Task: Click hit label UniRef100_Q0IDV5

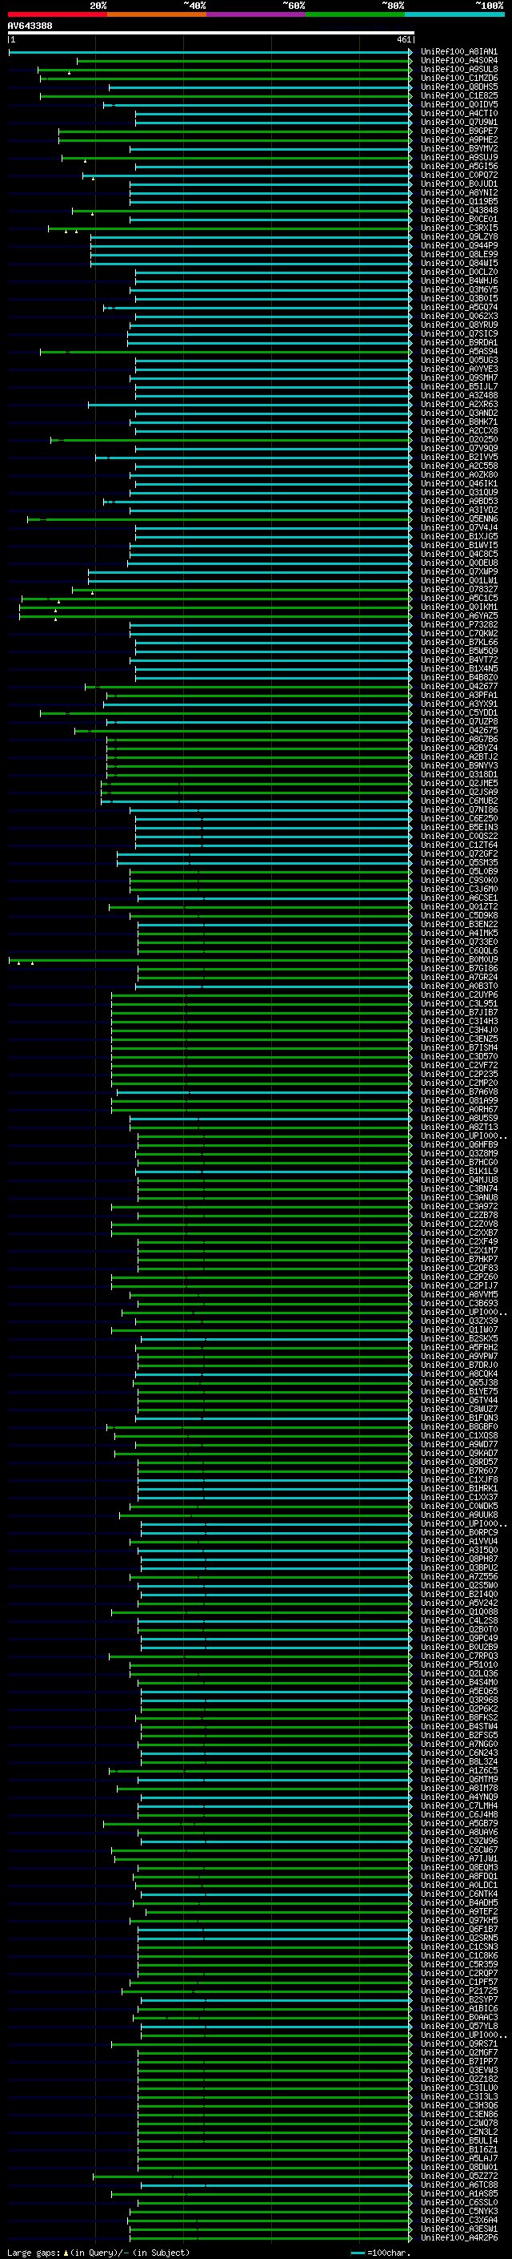Action: point(458,104)
